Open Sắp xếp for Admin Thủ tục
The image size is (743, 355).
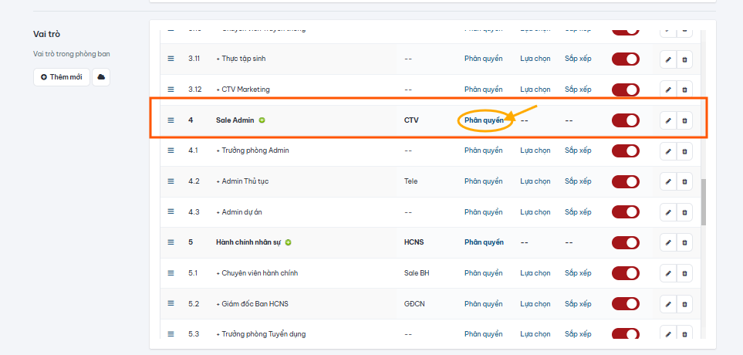(578, 181)
